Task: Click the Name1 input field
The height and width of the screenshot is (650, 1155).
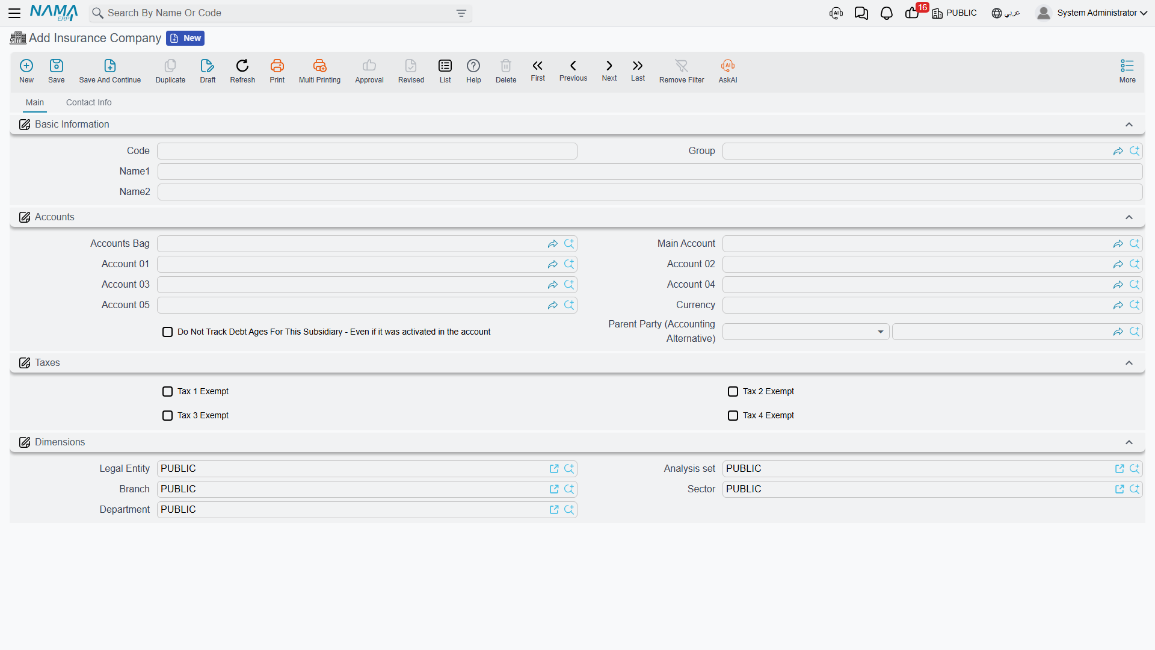Action: pos(650,172)
